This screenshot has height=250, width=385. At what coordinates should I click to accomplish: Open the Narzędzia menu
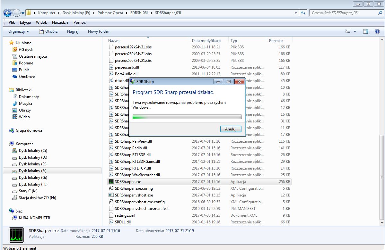60,22
